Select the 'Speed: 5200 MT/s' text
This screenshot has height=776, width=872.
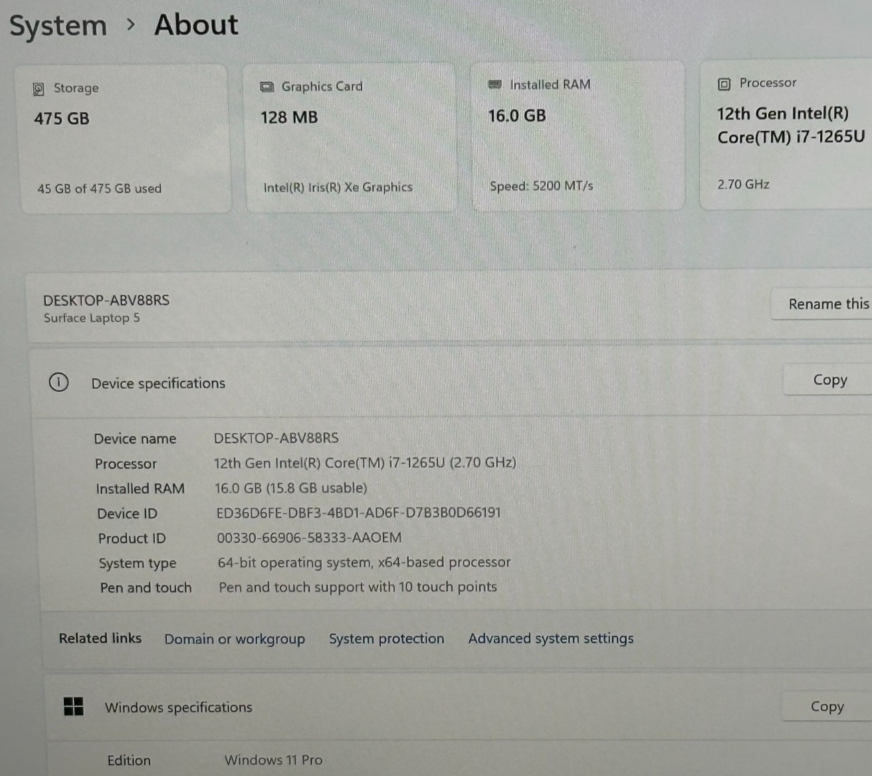point(541,186)
